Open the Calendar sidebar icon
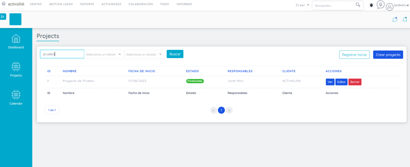This screenshot has height=167, width=410. click(16, 95)
